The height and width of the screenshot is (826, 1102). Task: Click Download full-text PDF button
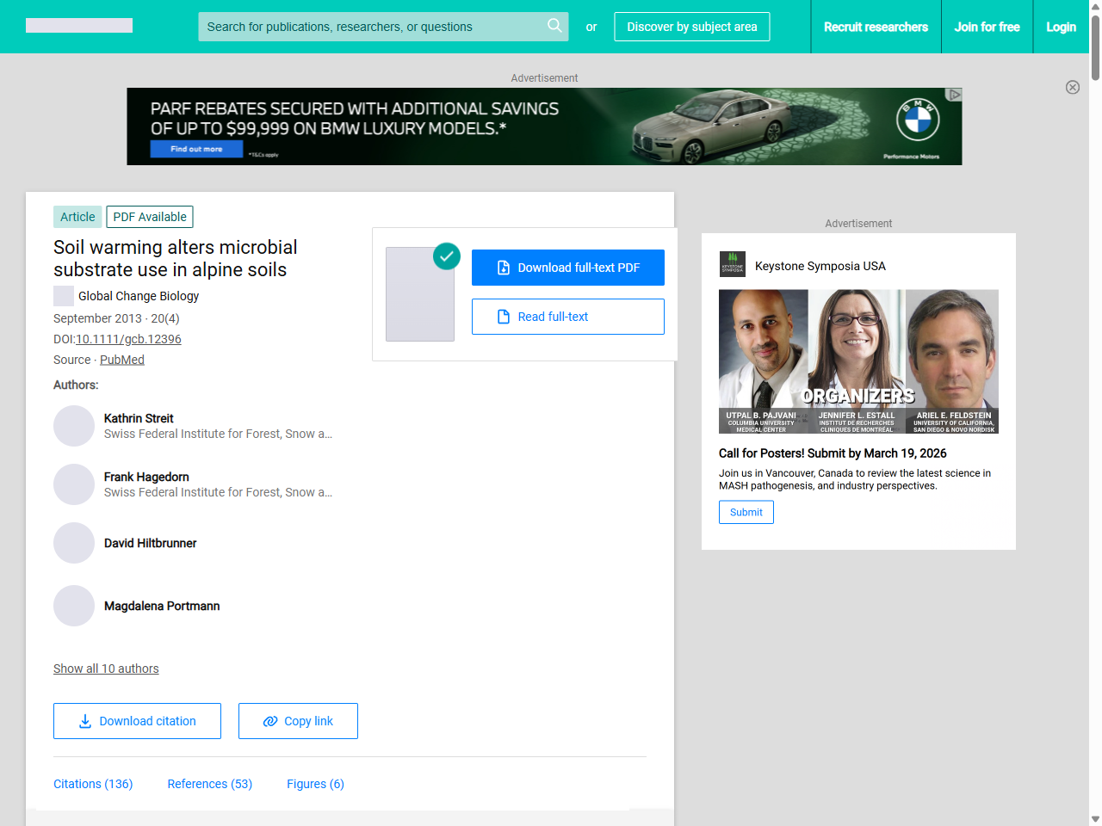[x=568, y=268]
